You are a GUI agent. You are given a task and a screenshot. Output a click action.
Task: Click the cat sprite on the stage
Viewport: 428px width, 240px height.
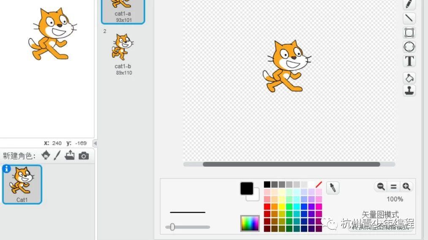[52, 34]
